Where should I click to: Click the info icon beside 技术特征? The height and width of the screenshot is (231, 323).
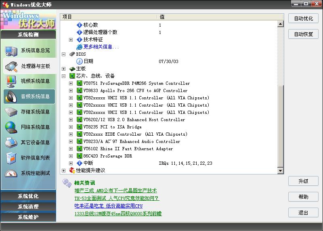click(x=79, y=40)
